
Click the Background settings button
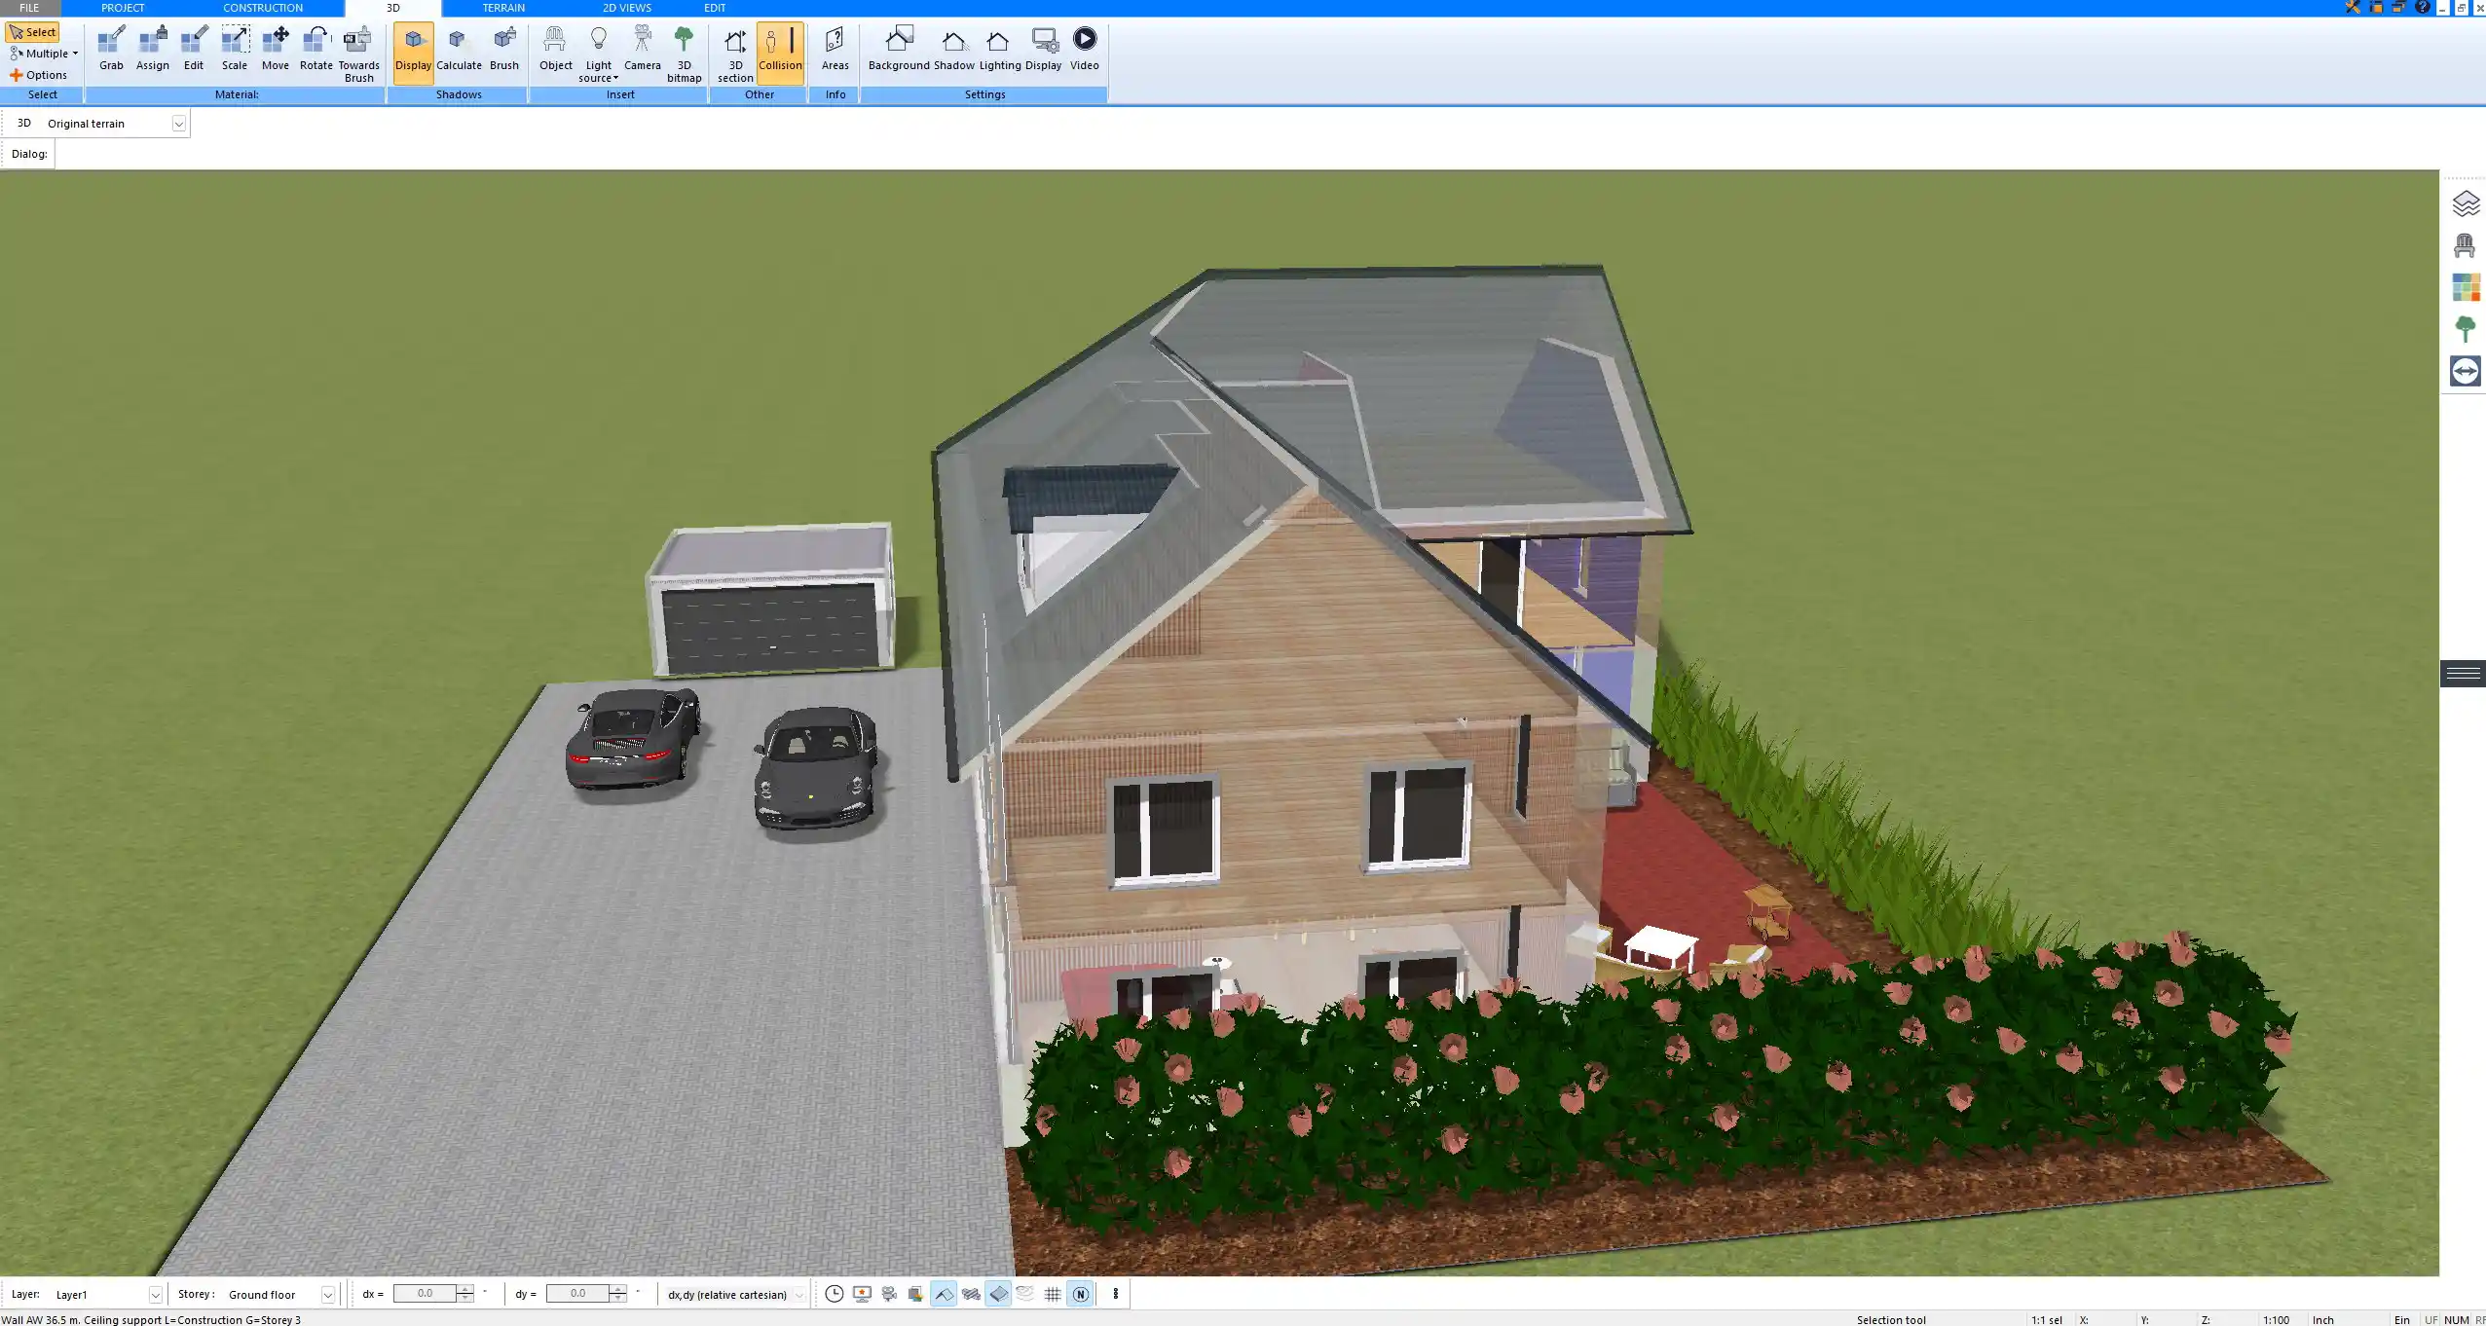[898, 49]
